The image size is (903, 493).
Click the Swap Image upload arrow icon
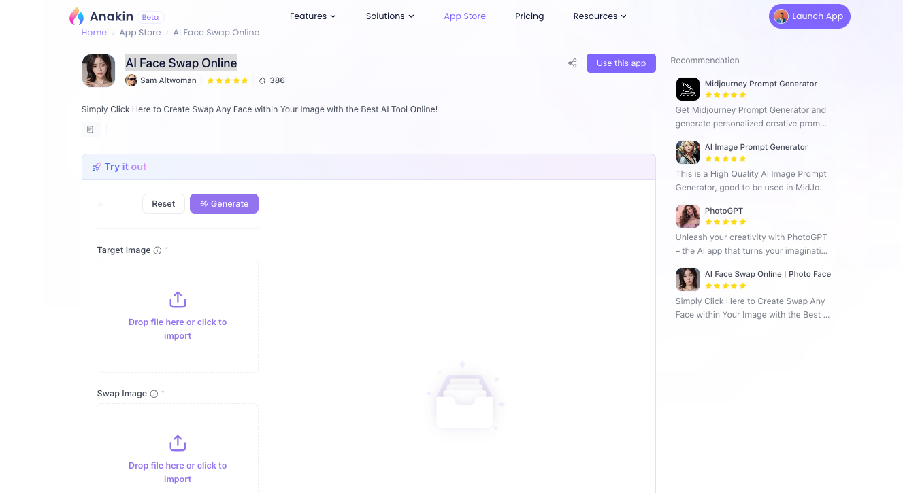tap(178, 443)
